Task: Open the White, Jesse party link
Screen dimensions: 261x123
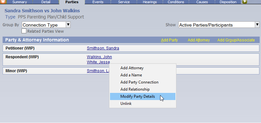Action: pos(98,62)
